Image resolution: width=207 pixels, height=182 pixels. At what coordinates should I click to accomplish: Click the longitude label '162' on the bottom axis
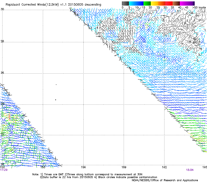164,167
